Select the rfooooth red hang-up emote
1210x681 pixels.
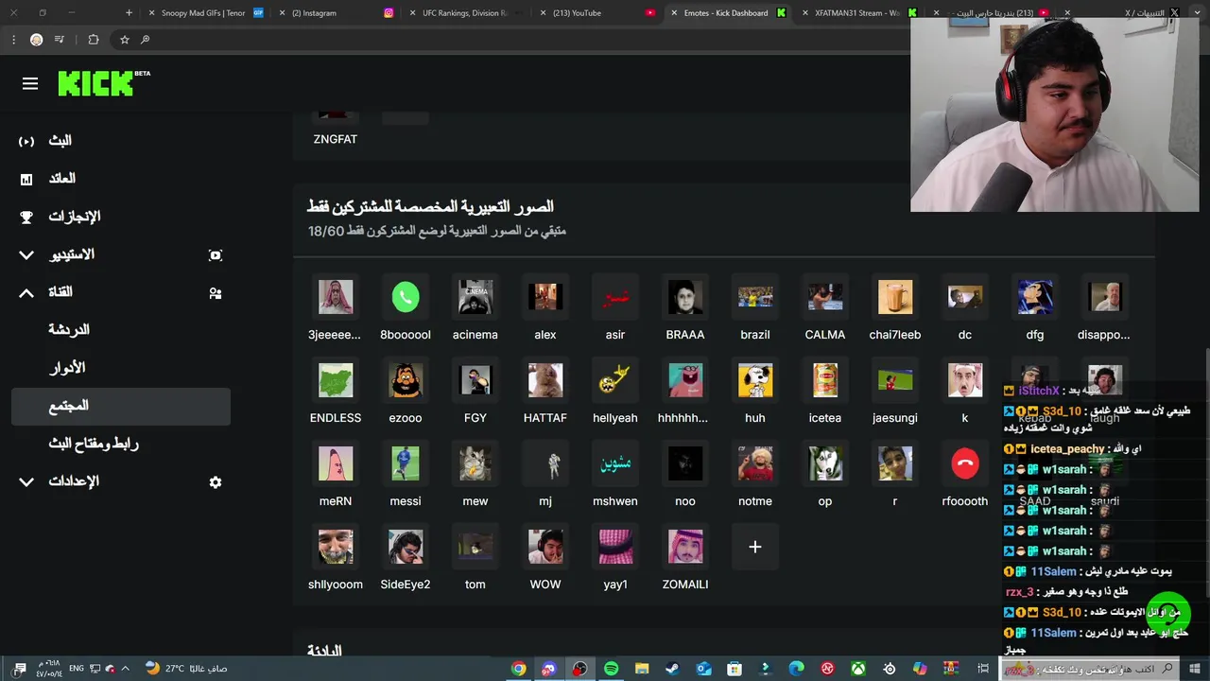(x=965, y=463)
